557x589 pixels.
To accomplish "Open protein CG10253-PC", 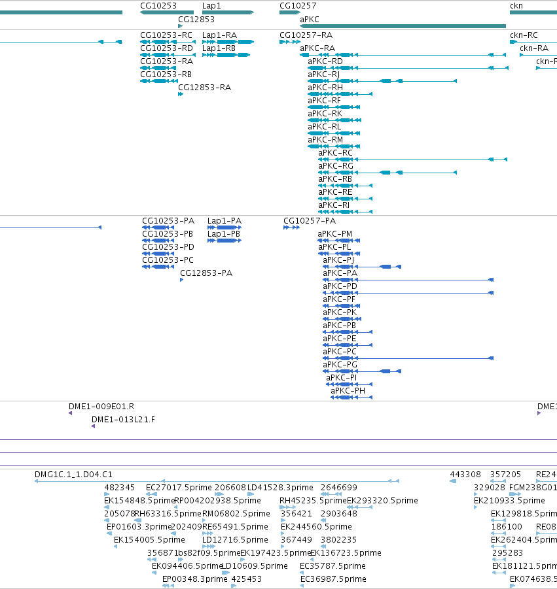I will point(168,260).
